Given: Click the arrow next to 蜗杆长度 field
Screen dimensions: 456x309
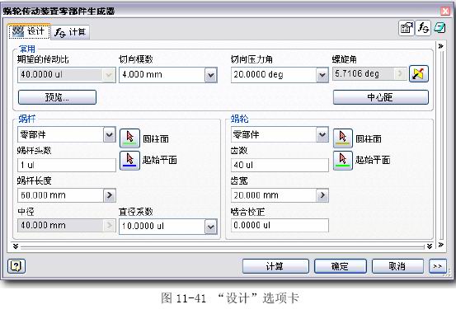Looking at the screenshot, I should coord(110,195).
